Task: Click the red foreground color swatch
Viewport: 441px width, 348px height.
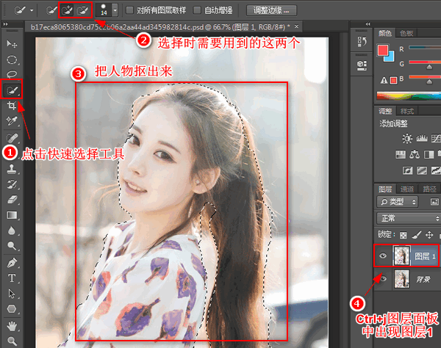Action: pos(383,51)
